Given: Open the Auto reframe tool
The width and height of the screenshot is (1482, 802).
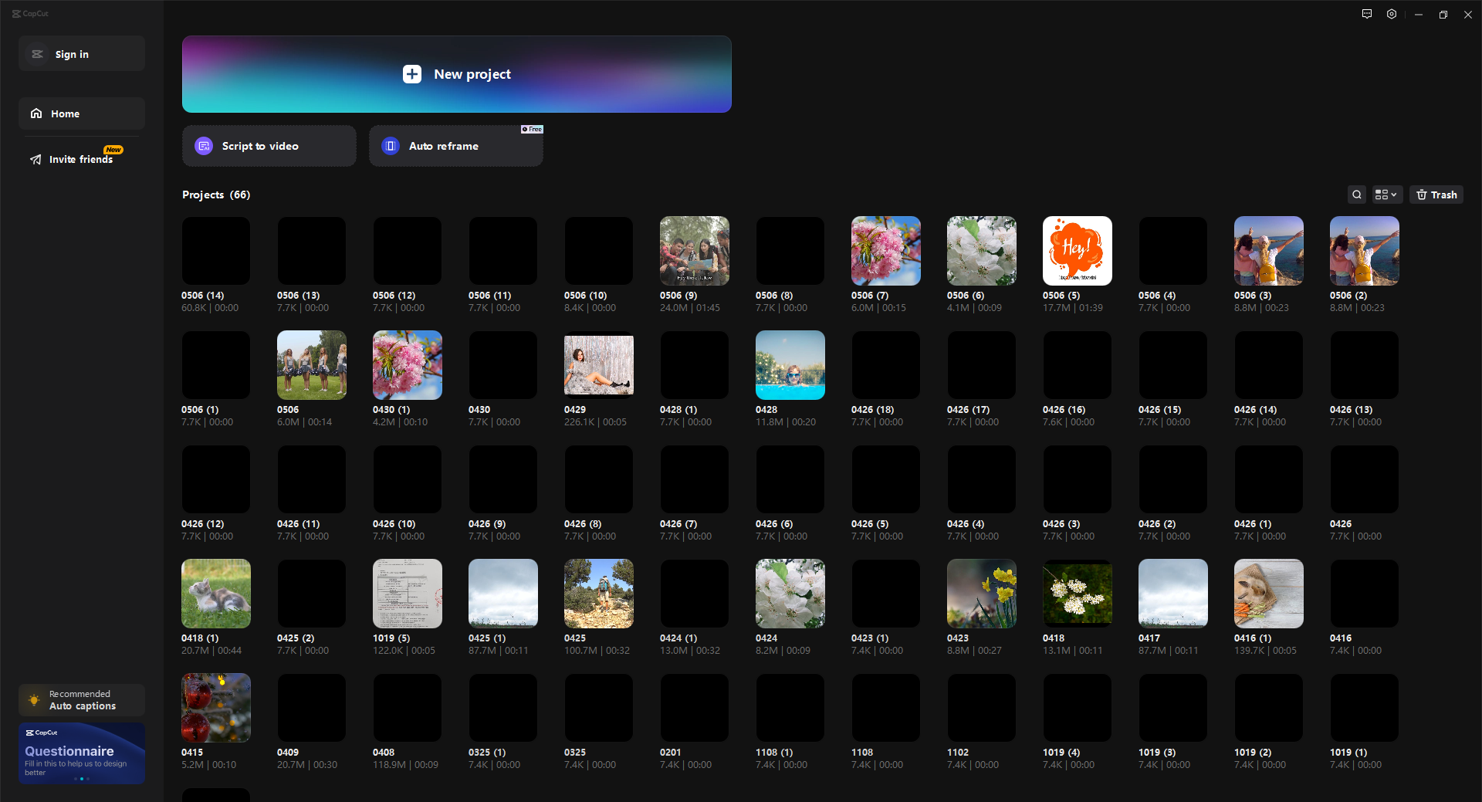Looking at the screenshot, I should tap(456, 146).
